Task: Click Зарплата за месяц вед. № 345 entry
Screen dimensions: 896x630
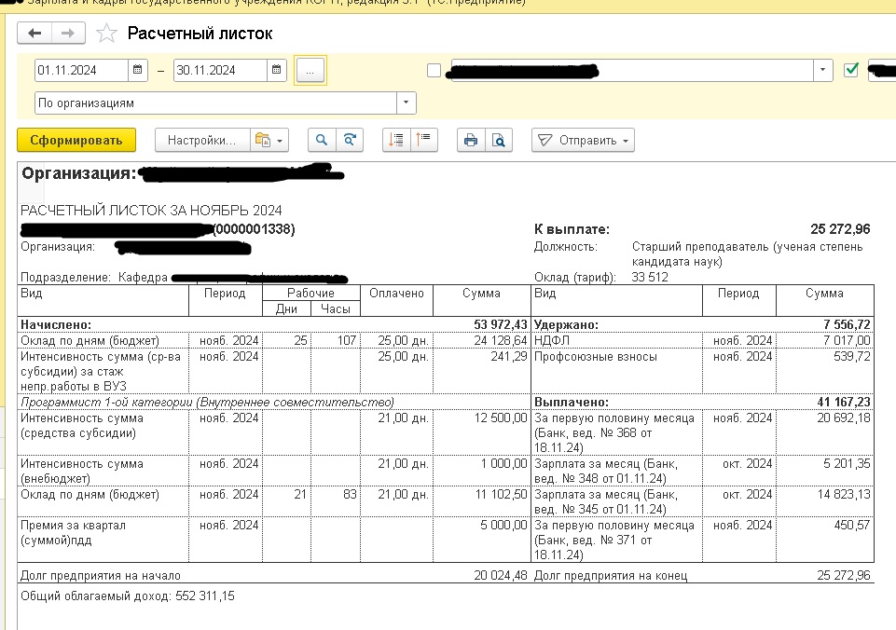Action: coord(606,501)
